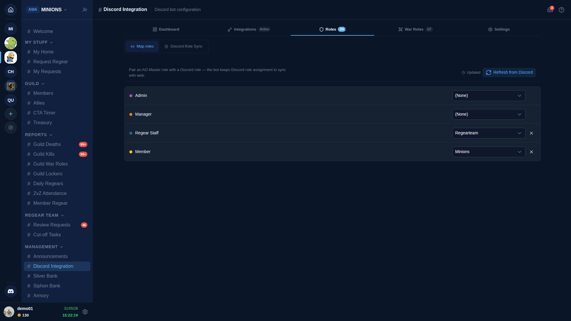The image size is (571, 321).
Task: Open CTA Timer
Action: [57, 113]
